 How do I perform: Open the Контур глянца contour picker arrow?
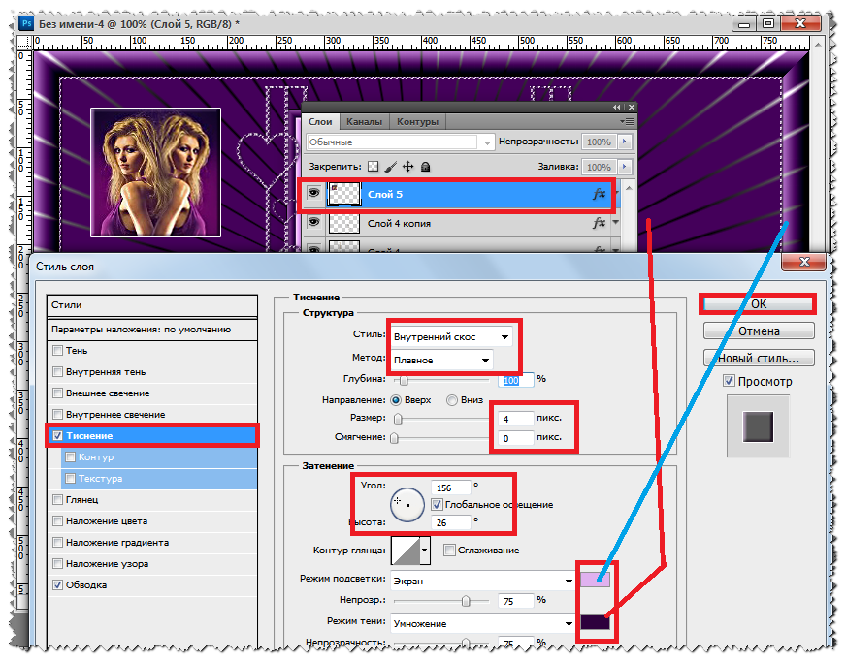pos(425,550)
